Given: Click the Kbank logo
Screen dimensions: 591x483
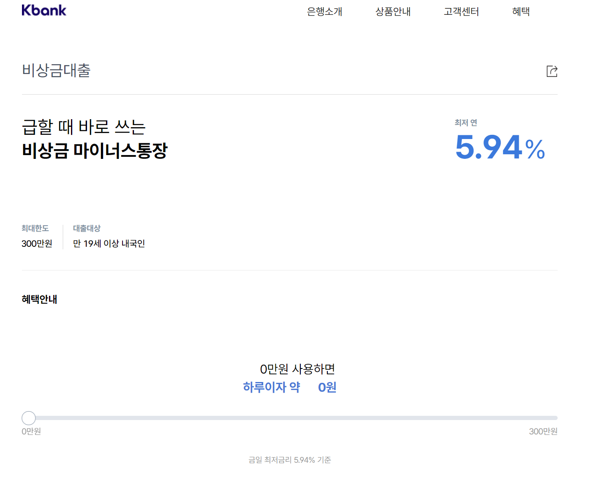Looking at the screenshot, I should click(44, 10).
